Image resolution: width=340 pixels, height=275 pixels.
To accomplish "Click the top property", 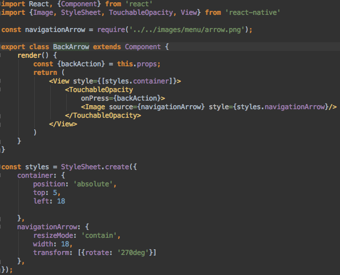I will point(39,193).
